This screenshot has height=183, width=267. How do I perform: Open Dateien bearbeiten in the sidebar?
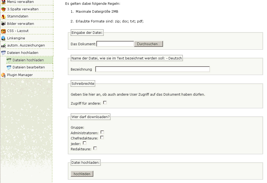tap(29, 67)
